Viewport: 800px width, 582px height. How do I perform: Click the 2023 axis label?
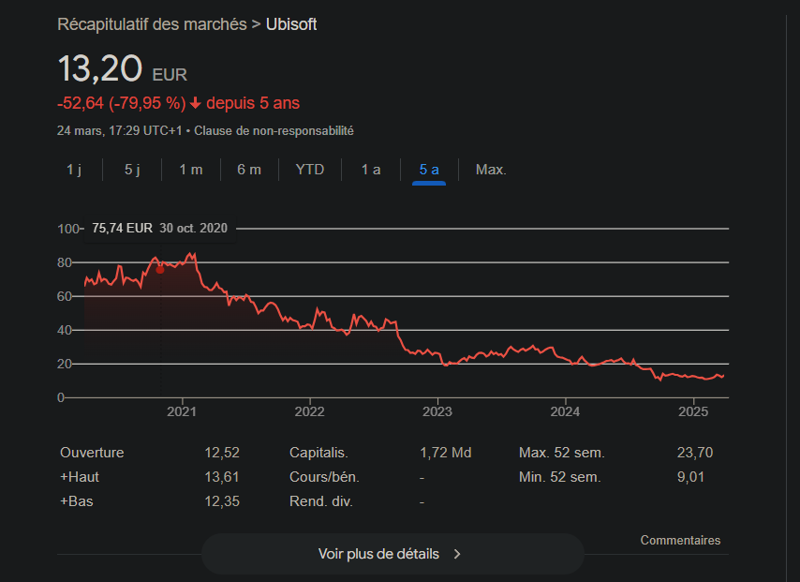tap(437, 411)
